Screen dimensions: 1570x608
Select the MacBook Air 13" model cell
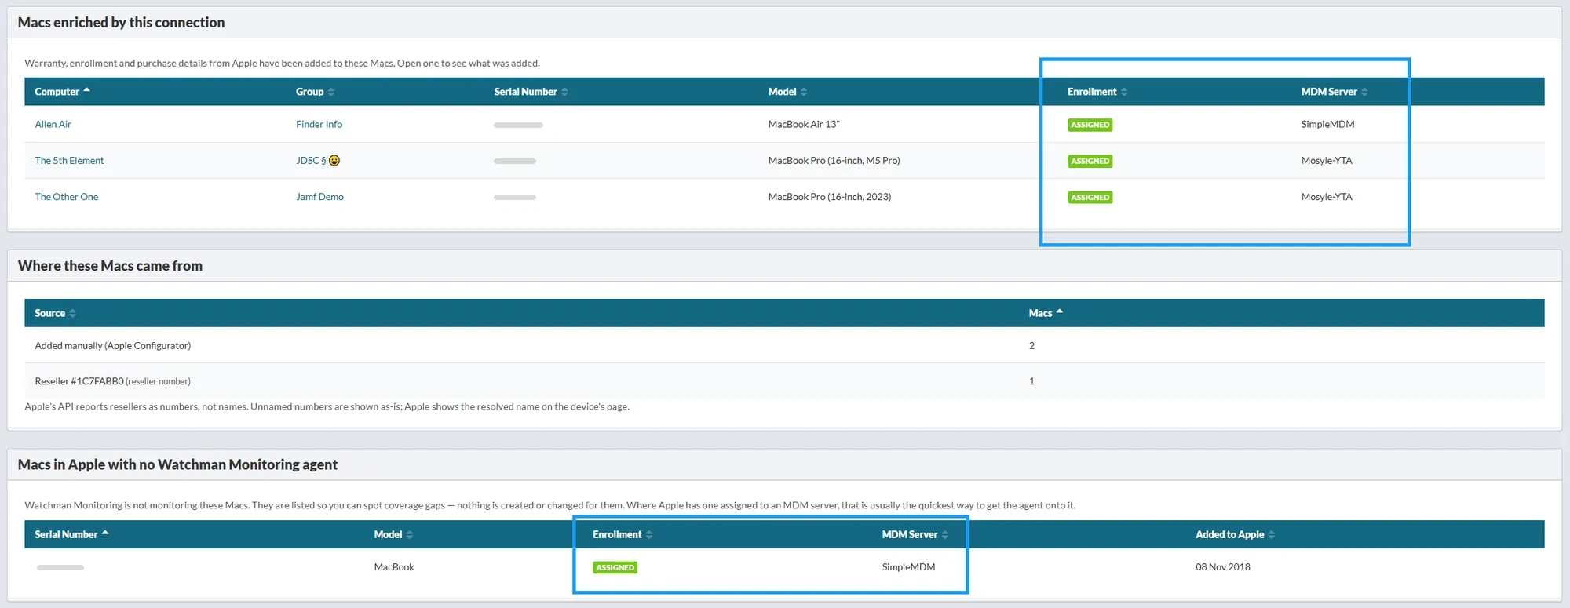point(804,124)
